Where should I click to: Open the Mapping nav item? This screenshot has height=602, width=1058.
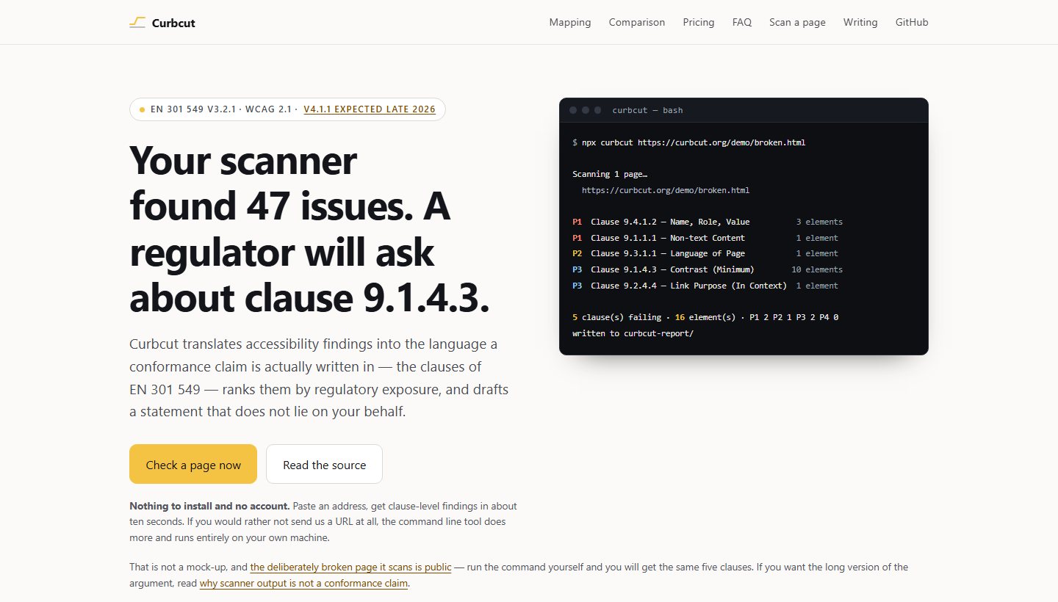click(570, 22)
